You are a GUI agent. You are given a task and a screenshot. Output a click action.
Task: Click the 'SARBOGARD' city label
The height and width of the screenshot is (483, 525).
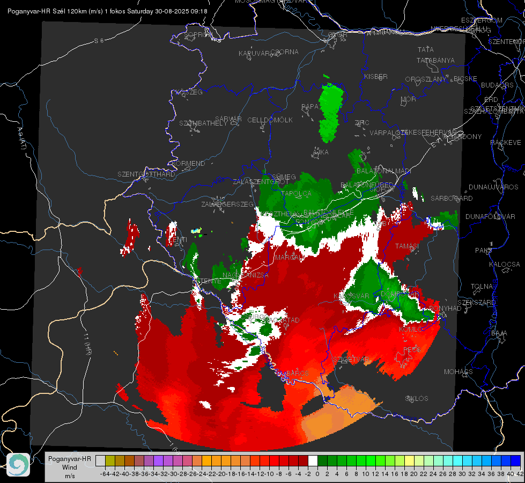coord(452,199)
